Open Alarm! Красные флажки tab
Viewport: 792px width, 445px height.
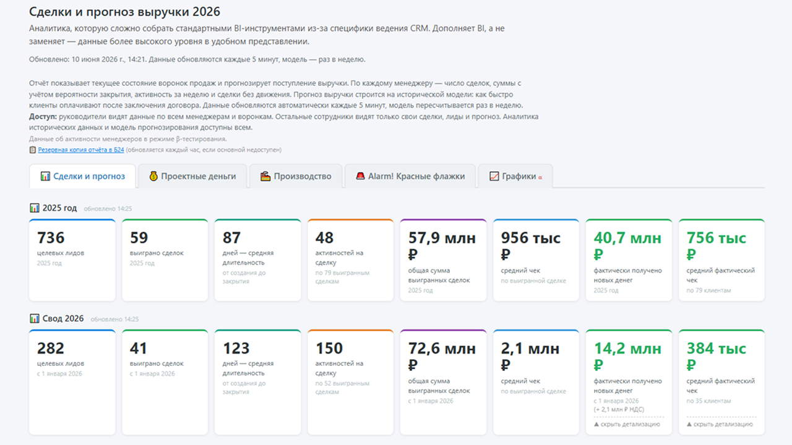pyautogui.click(x=410, y=176)
